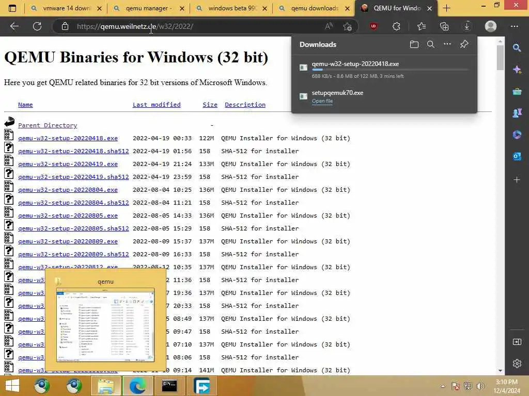This screenshot has height=396, width=529.
Task: Open Command Prompt taskbar icon
Action: point(169,386)
